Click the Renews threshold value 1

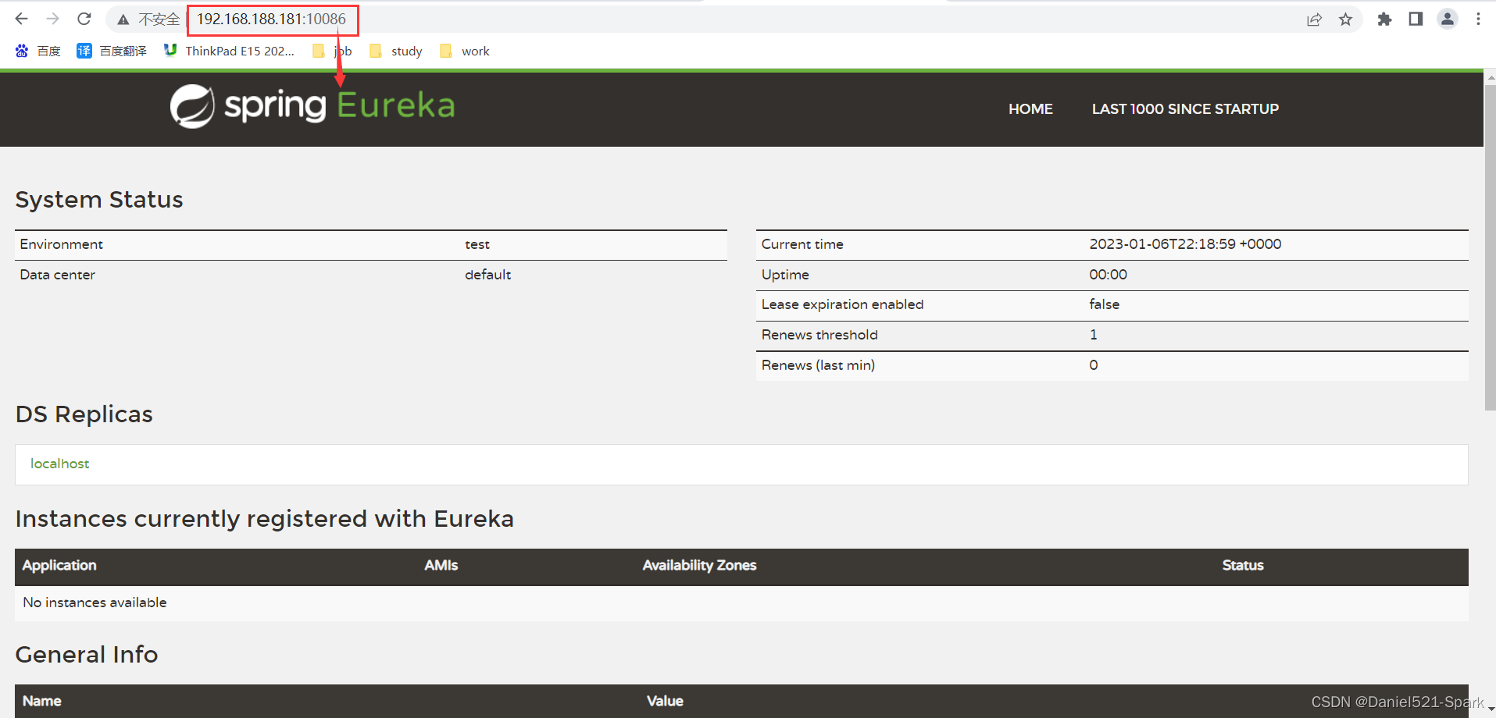[1094, 335]
